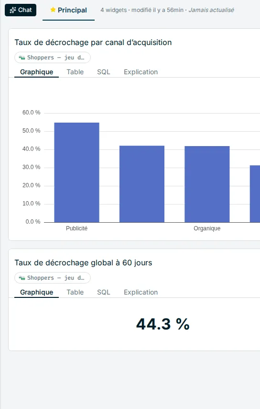Viewport: 260px width, 409px height.
Task: Click dataset icon in the acquisition channel widget chip
Action: coord(22,57)
